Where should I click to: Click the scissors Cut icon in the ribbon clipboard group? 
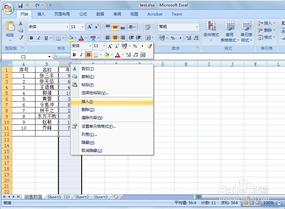[21, 23]
